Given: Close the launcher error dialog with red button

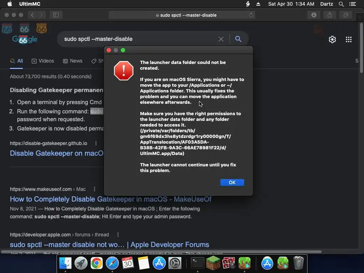Looking at the screenshot, I should coord(109,50).
